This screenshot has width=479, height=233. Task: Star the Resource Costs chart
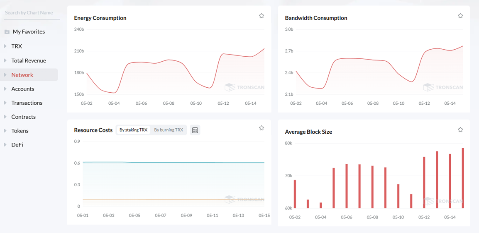[261, 128]
